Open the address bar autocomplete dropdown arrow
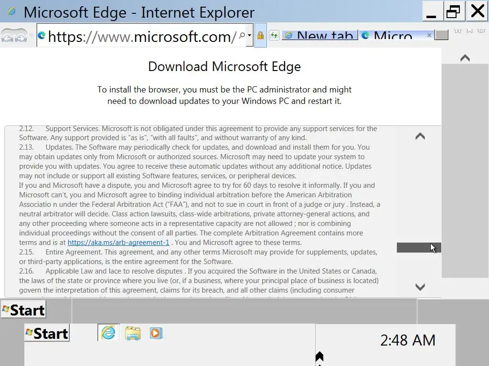This screenshot has height=366, width=489. point(249,35)
